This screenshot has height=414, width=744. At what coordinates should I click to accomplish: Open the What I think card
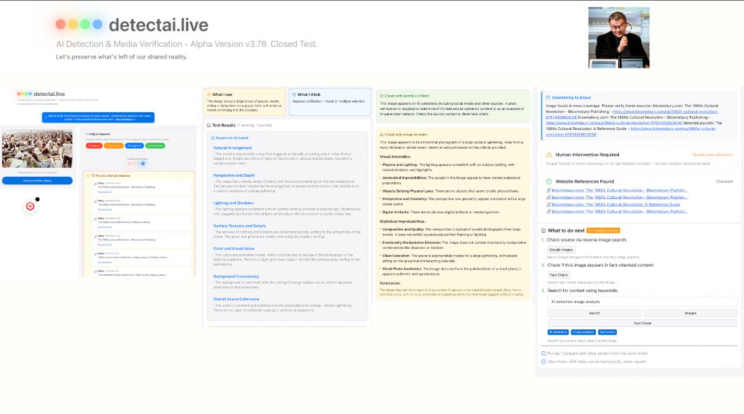(330, 102)
